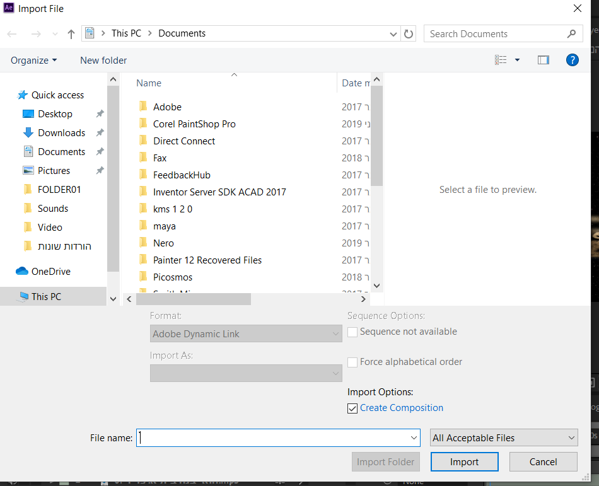
Task: Click the pin icon next to Desktop
Action: click(x=100, y=113)
